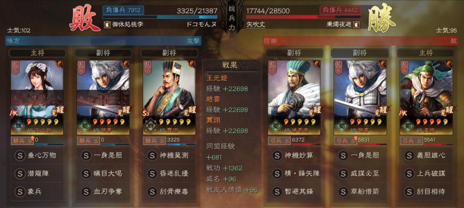
Task: Open skill 垂心万物
Action: click(37, 156)
